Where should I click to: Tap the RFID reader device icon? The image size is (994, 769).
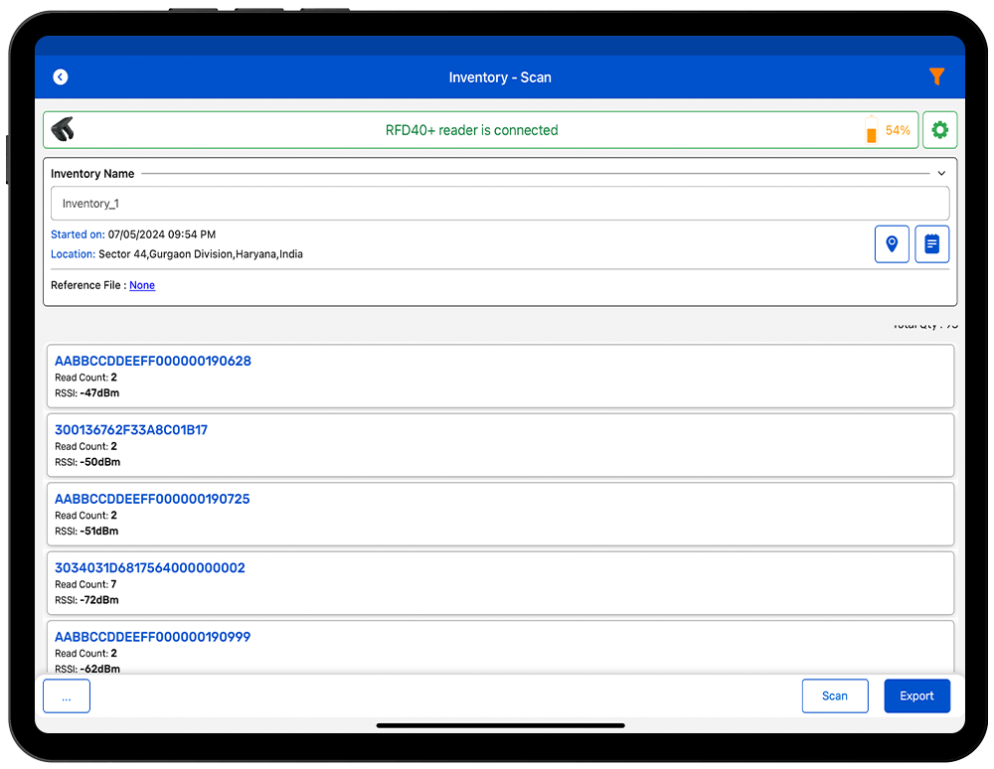[63, 130]
